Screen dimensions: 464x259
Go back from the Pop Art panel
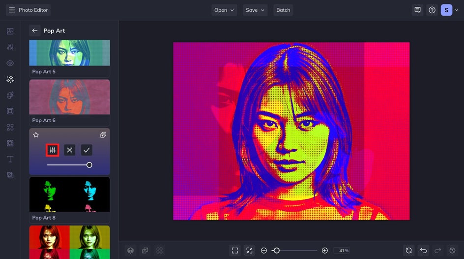coord(34,31)
